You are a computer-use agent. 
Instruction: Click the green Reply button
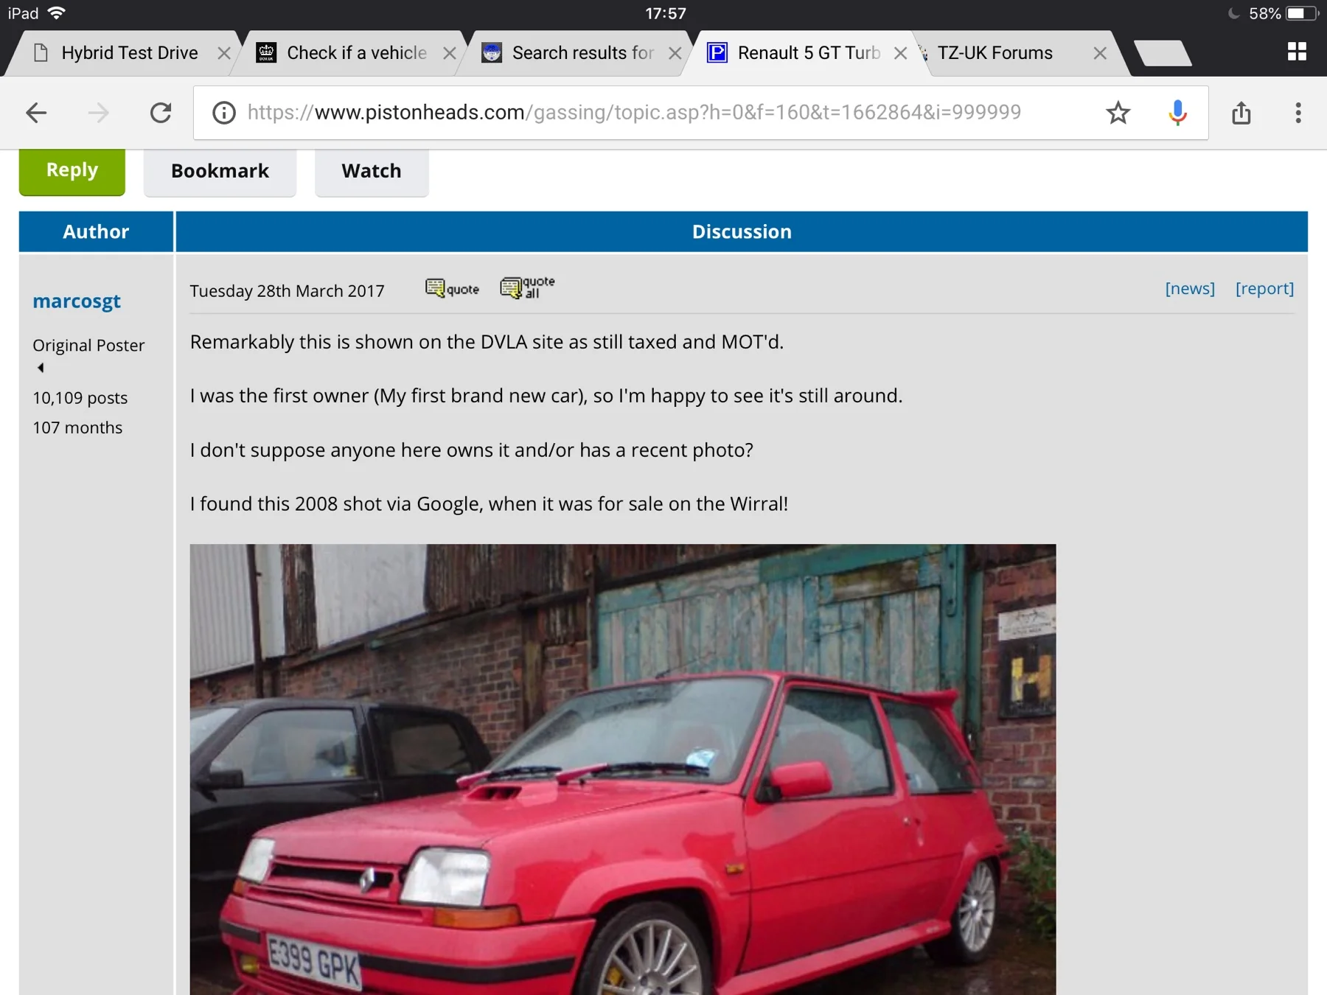72,171
